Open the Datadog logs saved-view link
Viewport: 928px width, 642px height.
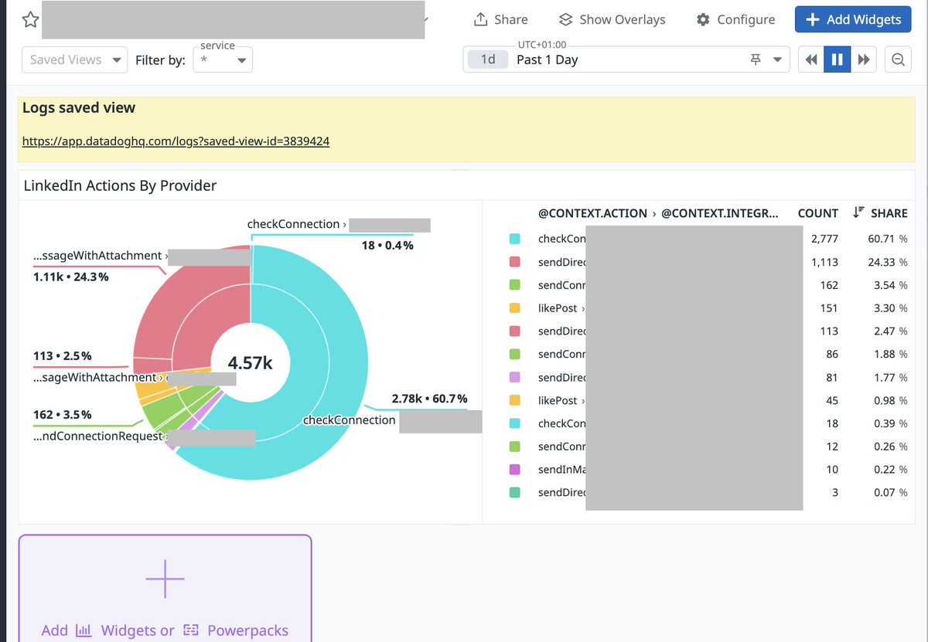tap(176, 141)
